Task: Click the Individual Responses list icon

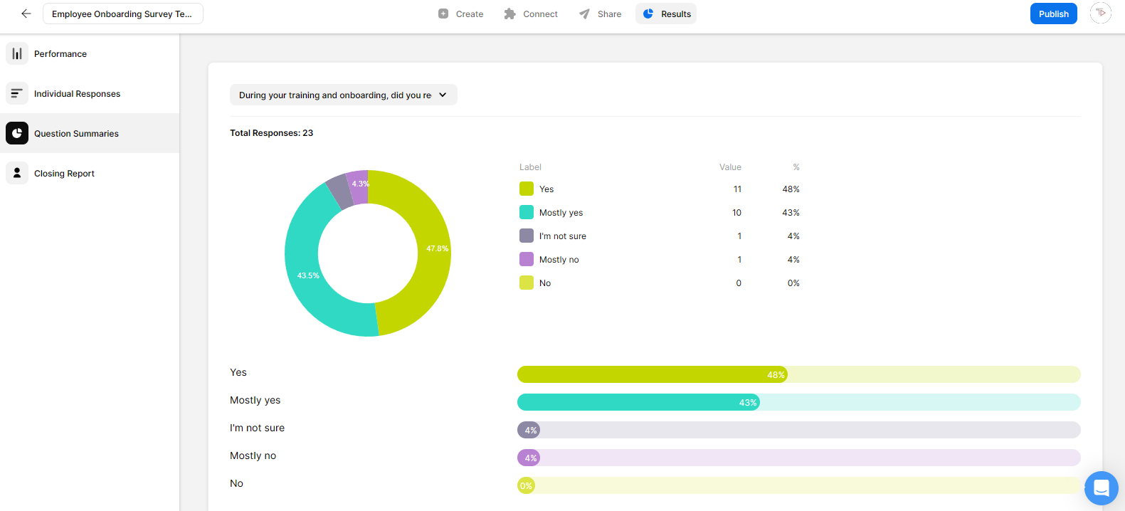Action: (x=17, y=94)
